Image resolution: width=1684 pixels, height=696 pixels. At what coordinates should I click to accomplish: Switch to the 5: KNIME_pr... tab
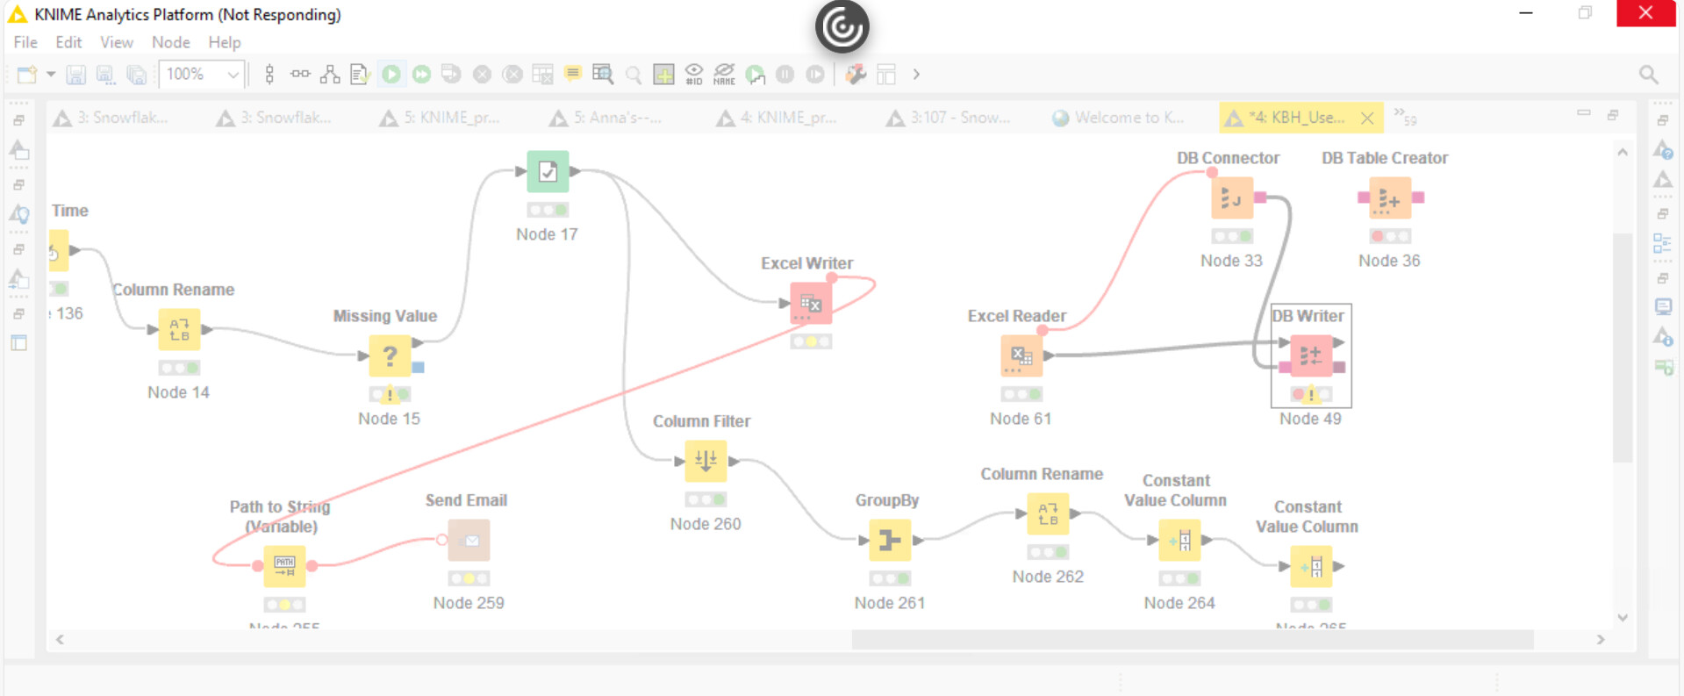tap(440, 118)
